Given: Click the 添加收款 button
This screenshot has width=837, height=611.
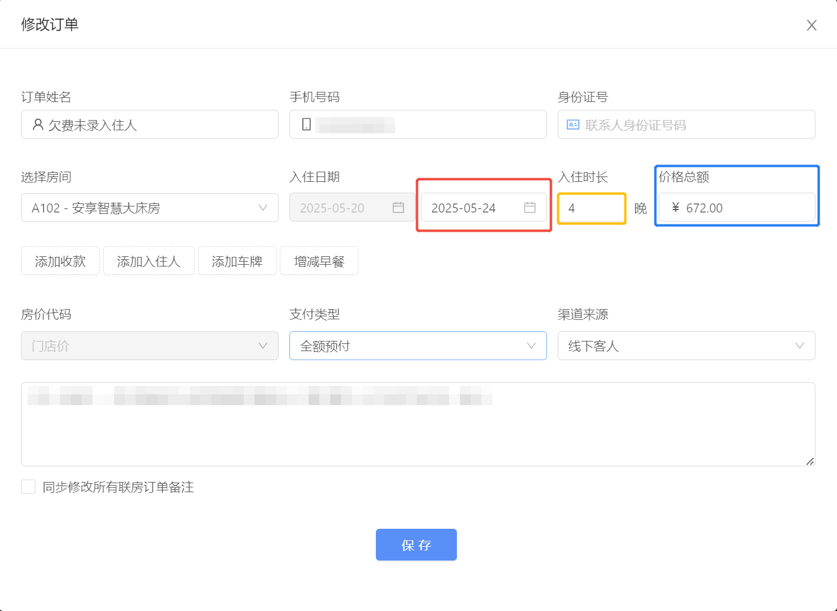Looking at the screenshot, I should pyautogui.click(x=60, y=261).
